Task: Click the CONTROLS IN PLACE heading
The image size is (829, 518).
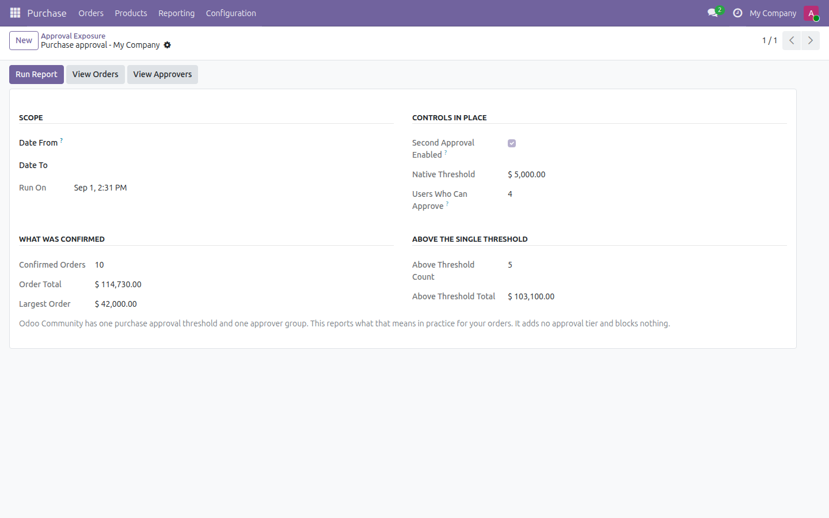Action: [450, 117]
